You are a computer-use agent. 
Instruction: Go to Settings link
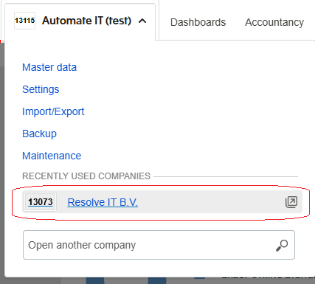41,89
